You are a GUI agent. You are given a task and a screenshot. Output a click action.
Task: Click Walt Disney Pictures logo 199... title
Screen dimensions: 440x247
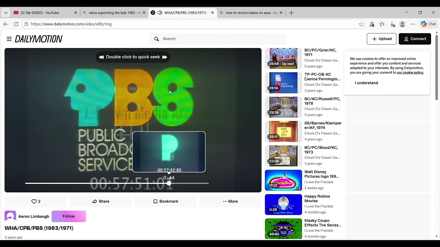click(322, 174)
